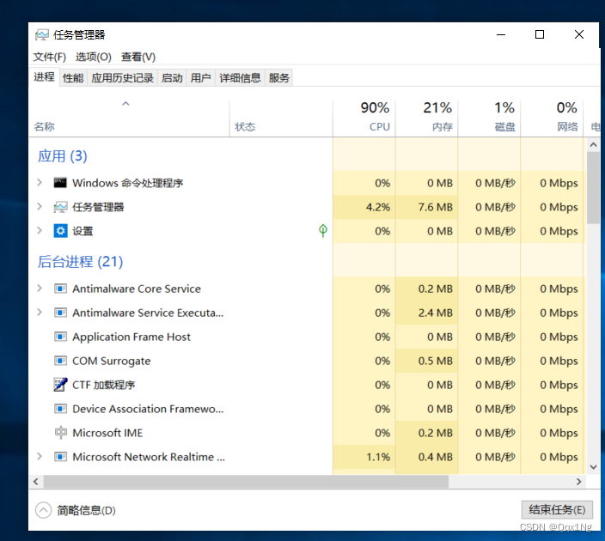605x541 pixels.
Task: Click the sort arrow above 名称 column
Action: click(x=125, y=104)
